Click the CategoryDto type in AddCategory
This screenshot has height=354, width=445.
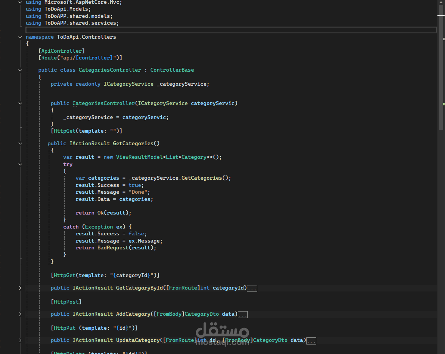(201, 314)
